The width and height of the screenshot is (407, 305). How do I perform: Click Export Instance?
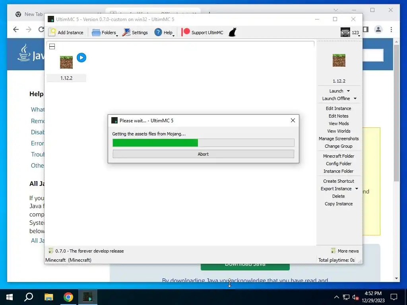[x=336, y=189]
